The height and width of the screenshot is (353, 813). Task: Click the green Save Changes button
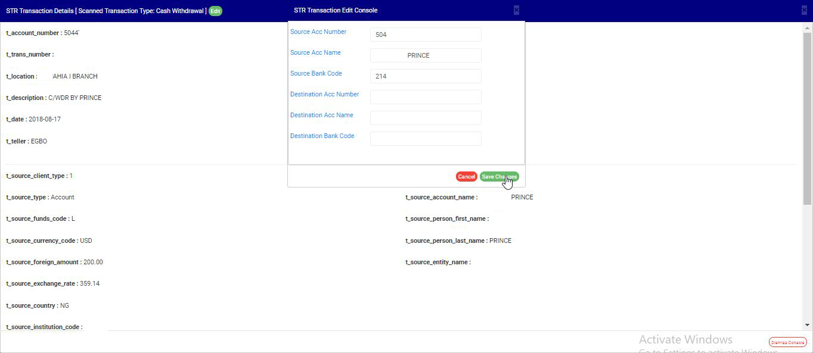(499, 177)
